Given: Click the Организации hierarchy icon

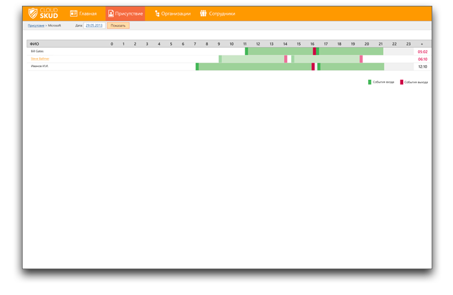Looking at the screenshot, I should coord(157,13).
